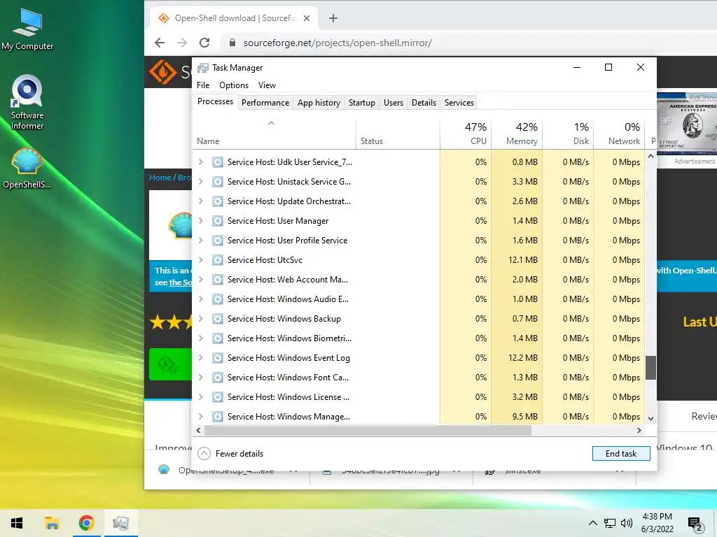
Task: Open the network tray icon
Action: 610,523
